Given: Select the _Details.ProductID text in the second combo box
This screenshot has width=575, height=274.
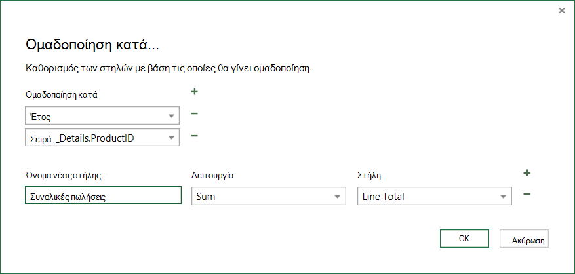Looking at the screenshot, I should [94, 139].
